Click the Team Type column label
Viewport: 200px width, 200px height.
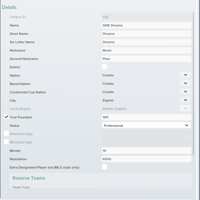(x=21, y=187)
